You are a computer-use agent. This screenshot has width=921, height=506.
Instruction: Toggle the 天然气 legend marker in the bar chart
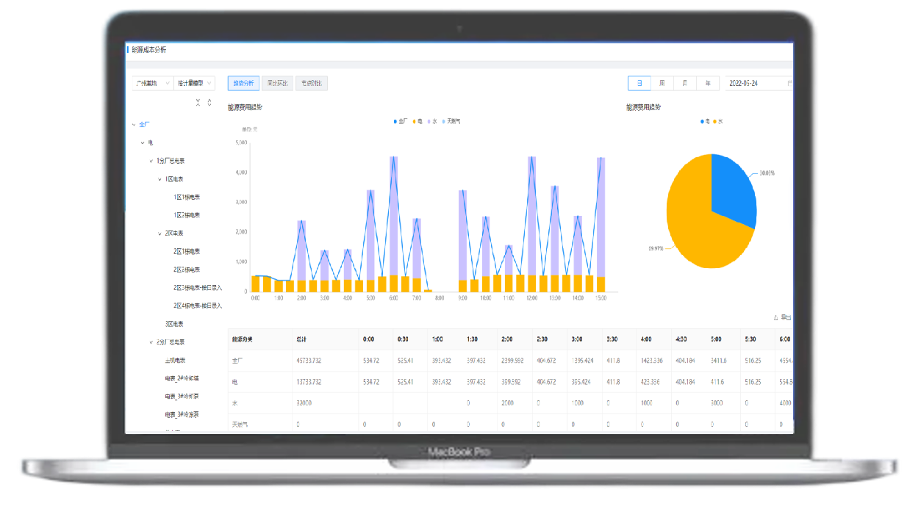click(444, 121)
